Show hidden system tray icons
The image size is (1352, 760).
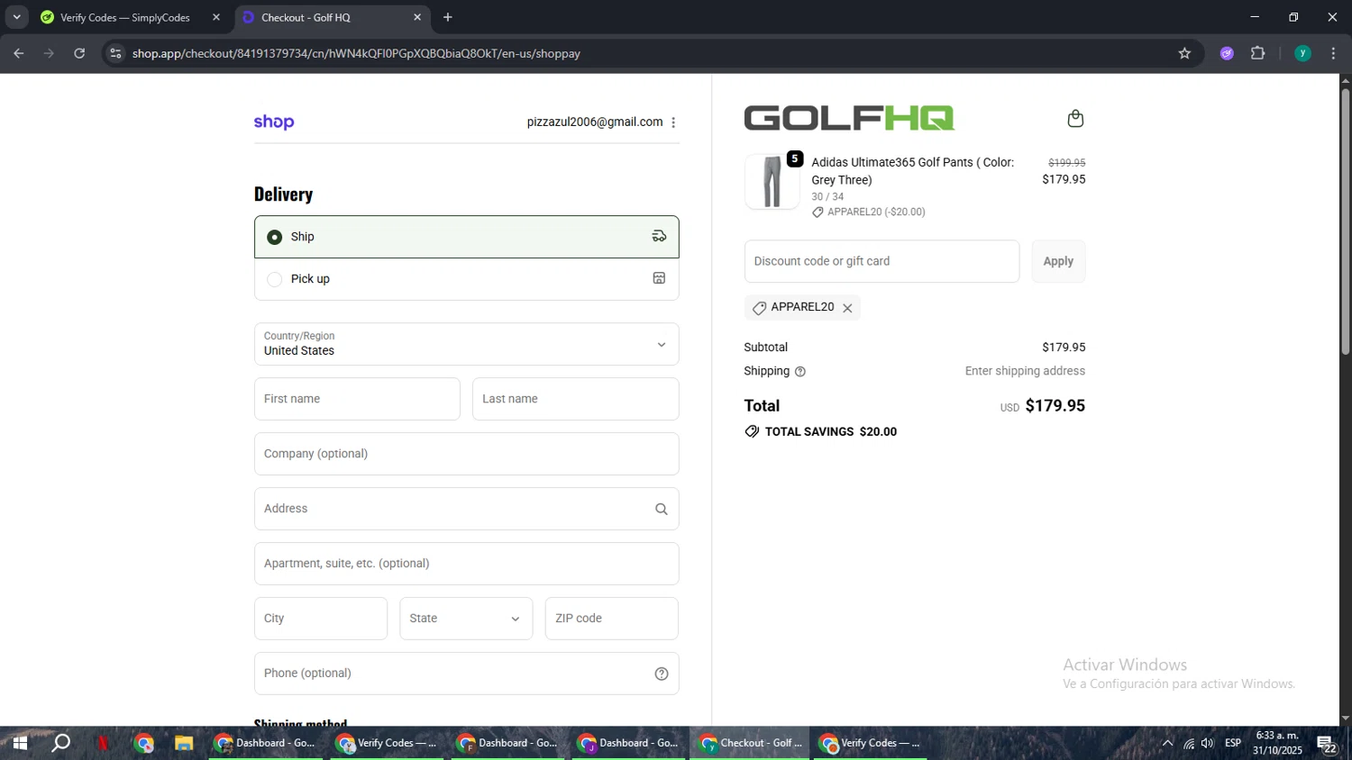[x=1167, y=743]
